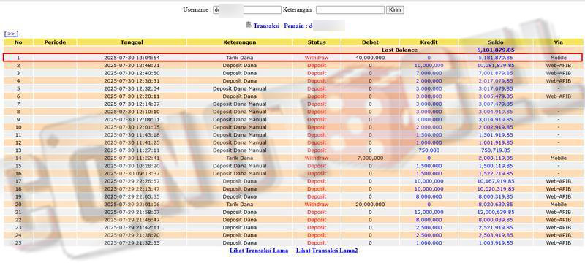Click the Kirim button

395,9
